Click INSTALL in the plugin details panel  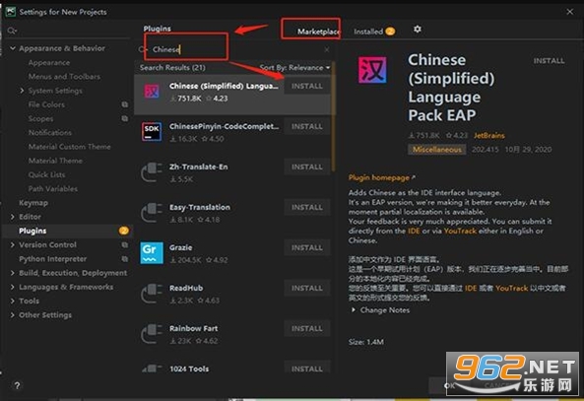pyautogui.click(x=549, y=61)
